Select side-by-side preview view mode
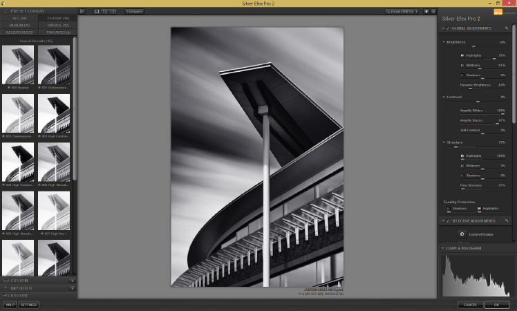This screenshot has height=311, width=517. pos(113,11)
